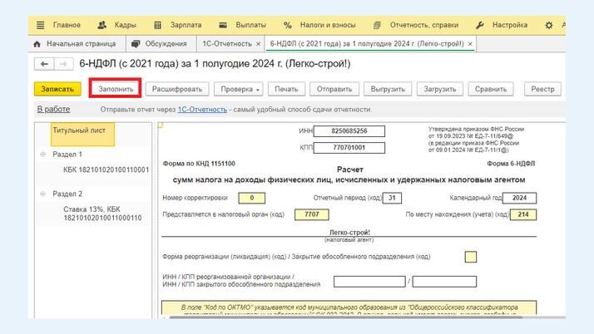594x334 pixels.
Task: Click the Выплаты wallet icon
Action: point(223,26)
